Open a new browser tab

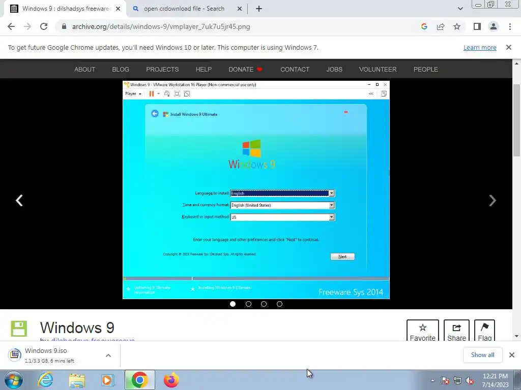[x=259, y=9]
